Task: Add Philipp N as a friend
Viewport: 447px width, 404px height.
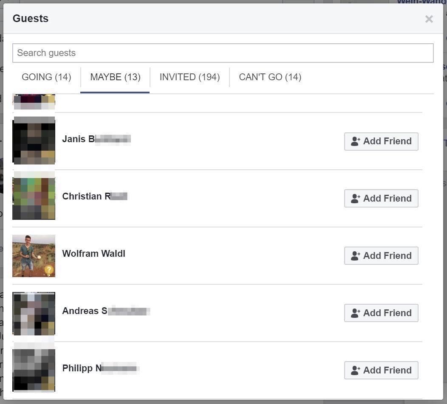Action: click(381, 370)
